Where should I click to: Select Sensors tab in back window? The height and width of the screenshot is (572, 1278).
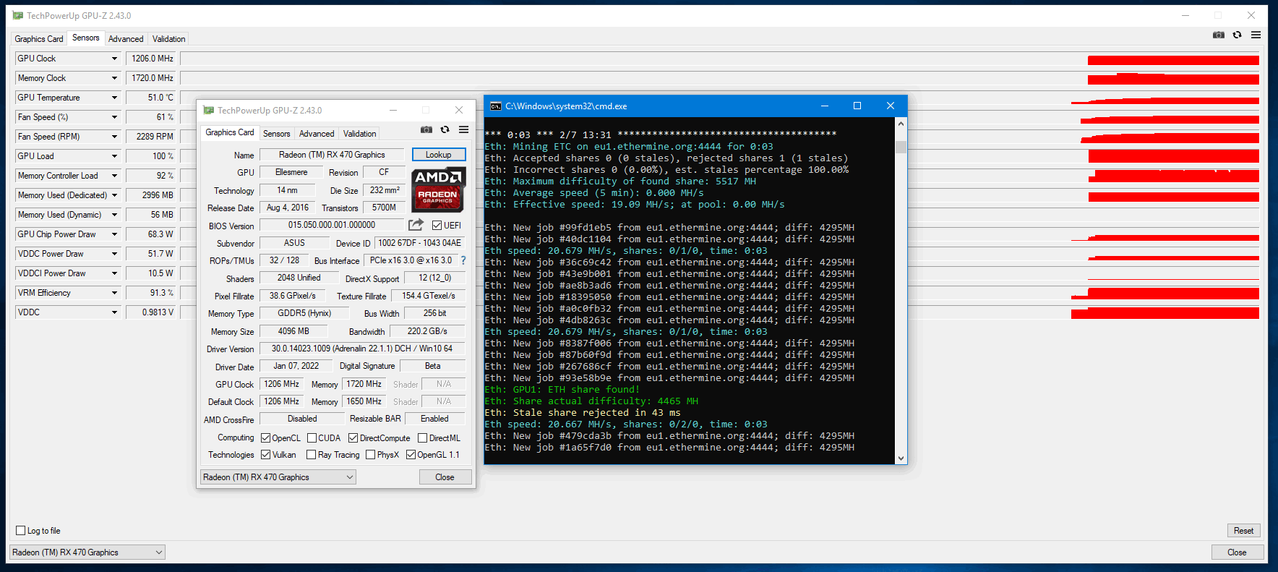[86, 38]
